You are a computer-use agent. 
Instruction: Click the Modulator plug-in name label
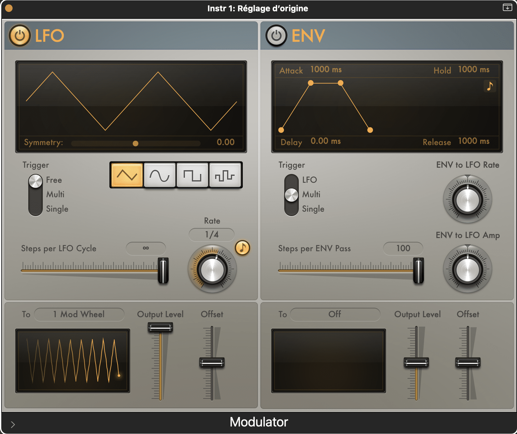[x=259, y=422]
